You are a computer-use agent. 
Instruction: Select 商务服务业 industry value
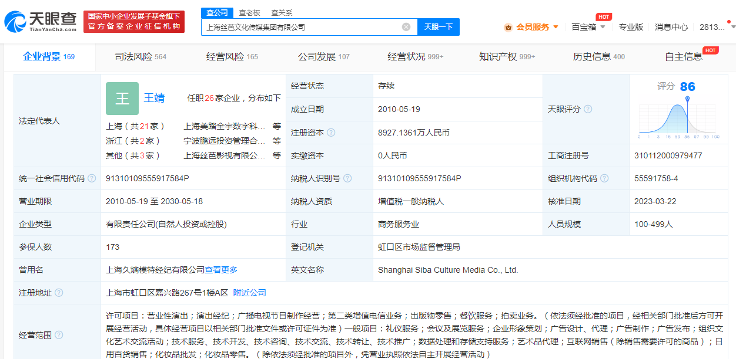[399, 224]
